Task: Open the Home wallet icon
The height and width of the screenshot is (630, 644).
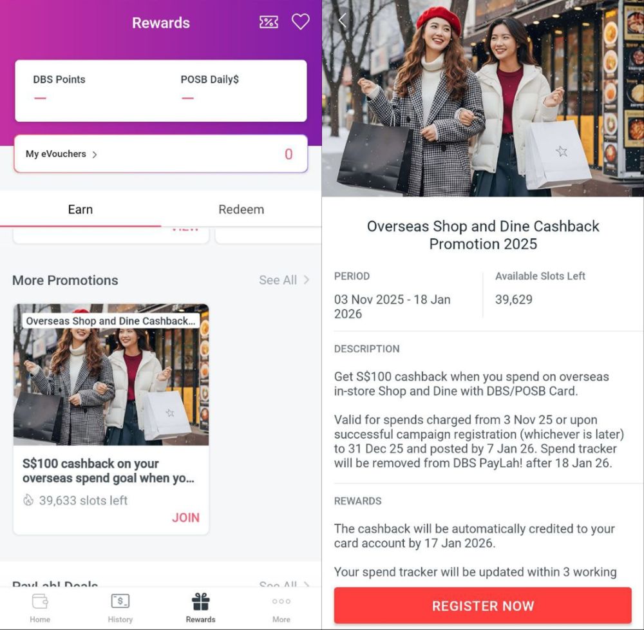Action: point(40,602)
